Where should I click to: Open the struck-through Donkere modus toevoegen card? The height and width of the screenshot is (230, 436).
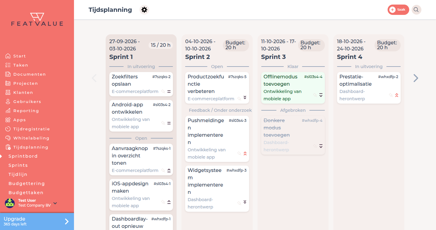pyautogui.click(x=293, y=135)
